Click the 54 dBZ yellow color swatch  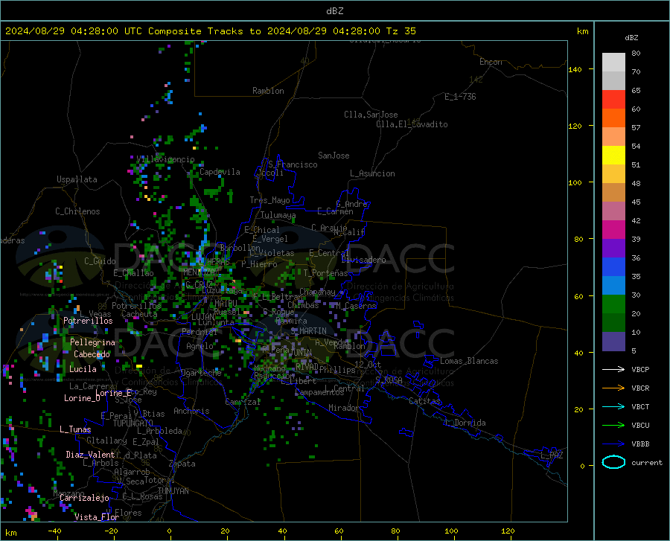613,156
